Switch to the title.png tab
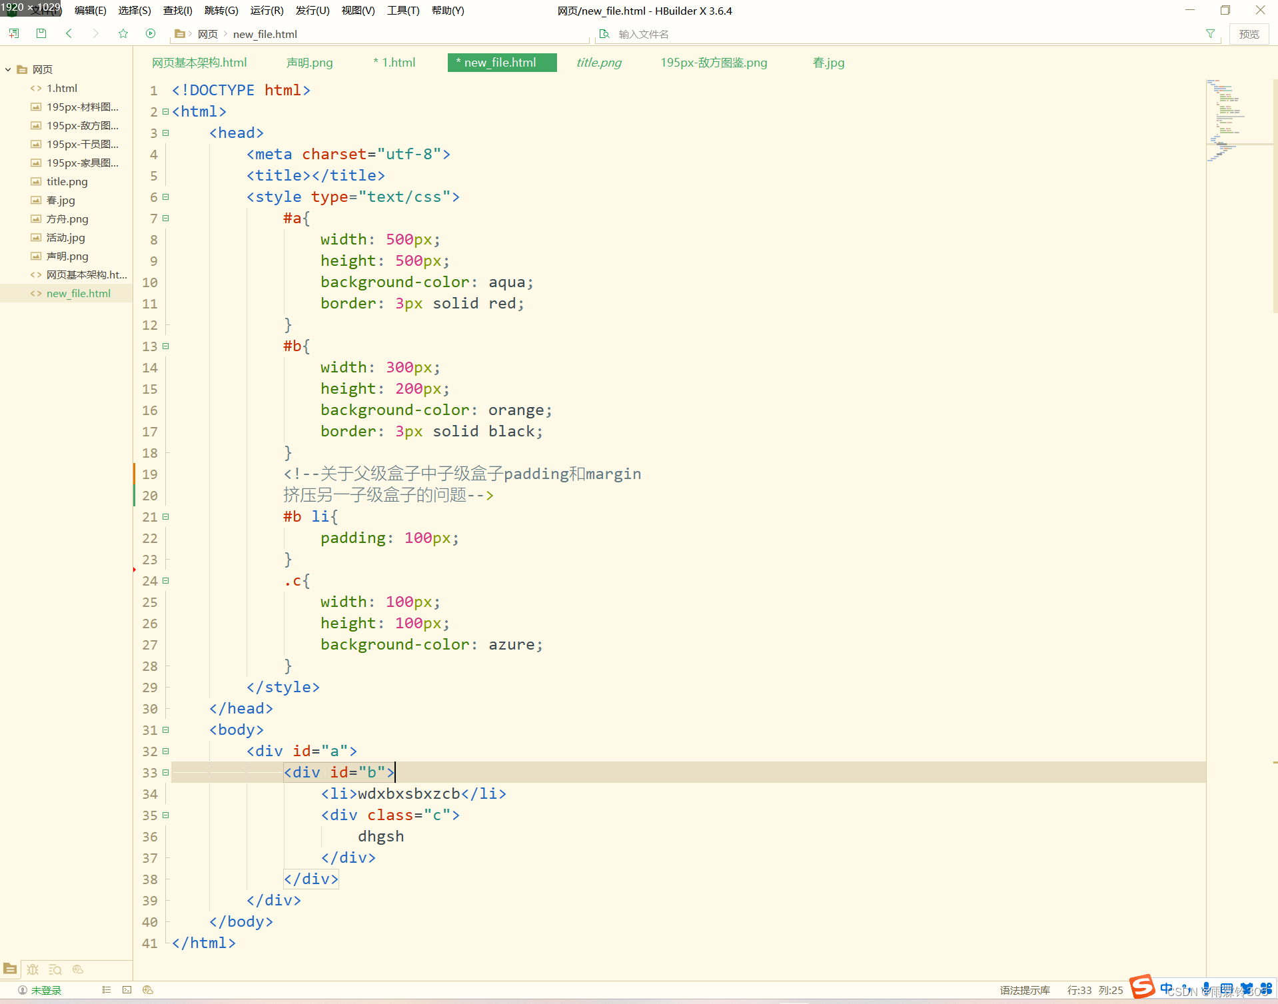The width and height of the screenshot is (1278, 1004). pyautogui.click(x=598, y=63)
